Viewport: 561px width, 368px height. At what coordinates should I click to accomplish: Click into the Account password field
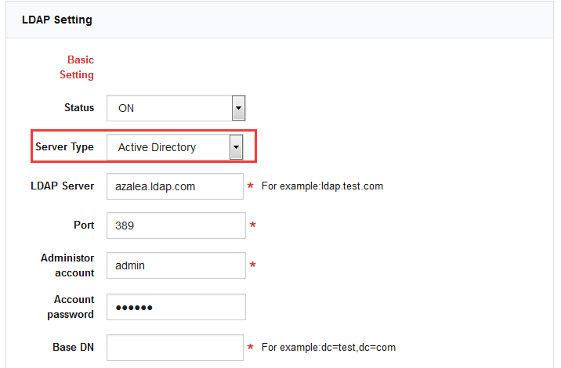(x=176, y=307)
